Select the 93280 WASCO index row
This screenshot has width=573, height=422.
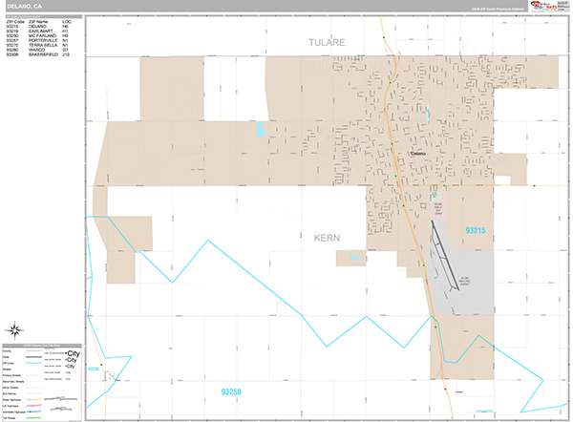click(37, 50)
